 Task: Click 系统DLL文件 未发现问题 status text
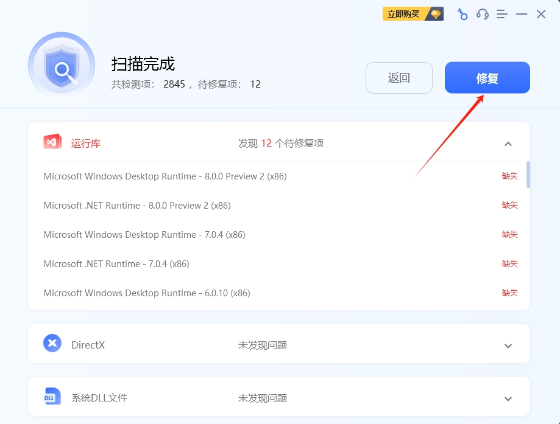(263, 398)
